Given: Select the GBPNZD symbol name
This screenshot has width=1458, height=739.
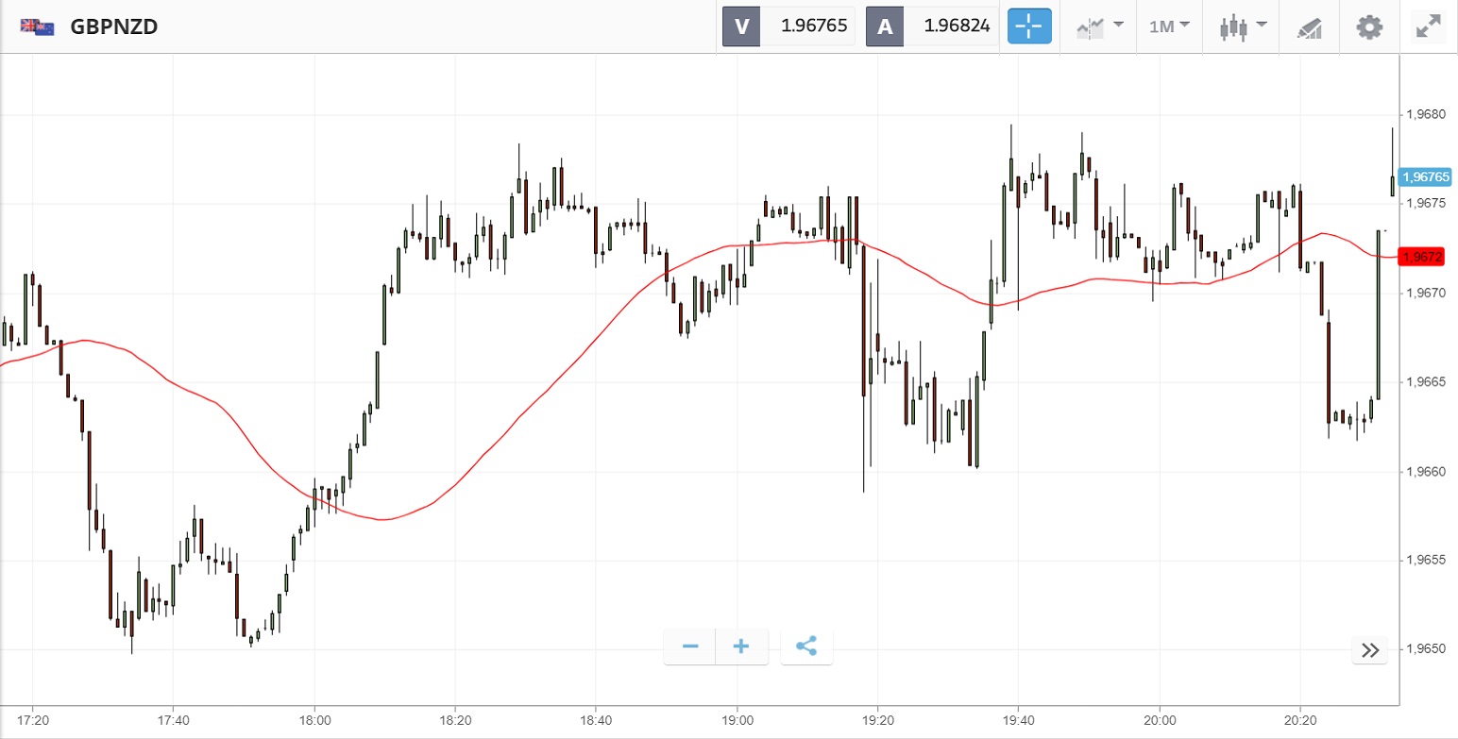Looking at the screenshot, I should click(x=113, y=26).
